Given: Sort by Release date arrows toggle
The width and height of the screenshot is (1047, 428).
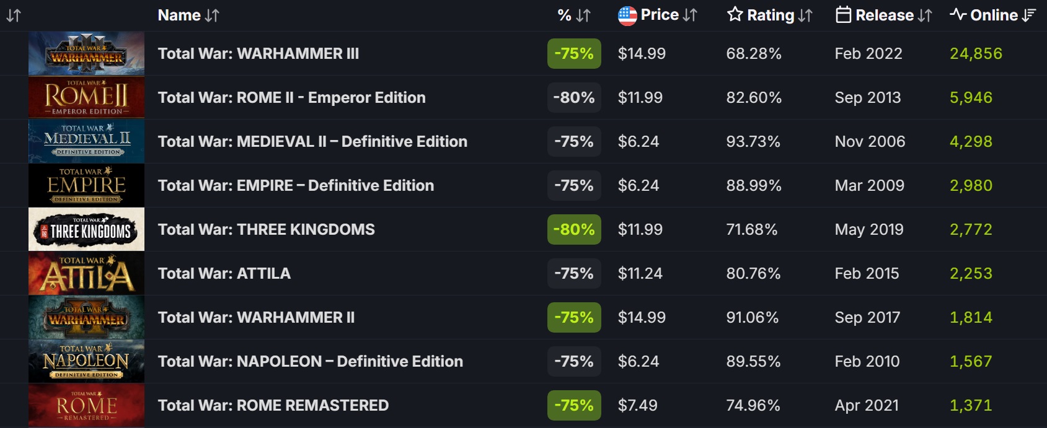Looking at the screenshot, I should coord(925,15).
